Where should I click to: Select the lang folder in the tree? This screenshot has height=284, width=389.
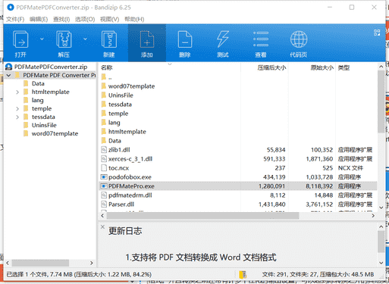point(37,100)
